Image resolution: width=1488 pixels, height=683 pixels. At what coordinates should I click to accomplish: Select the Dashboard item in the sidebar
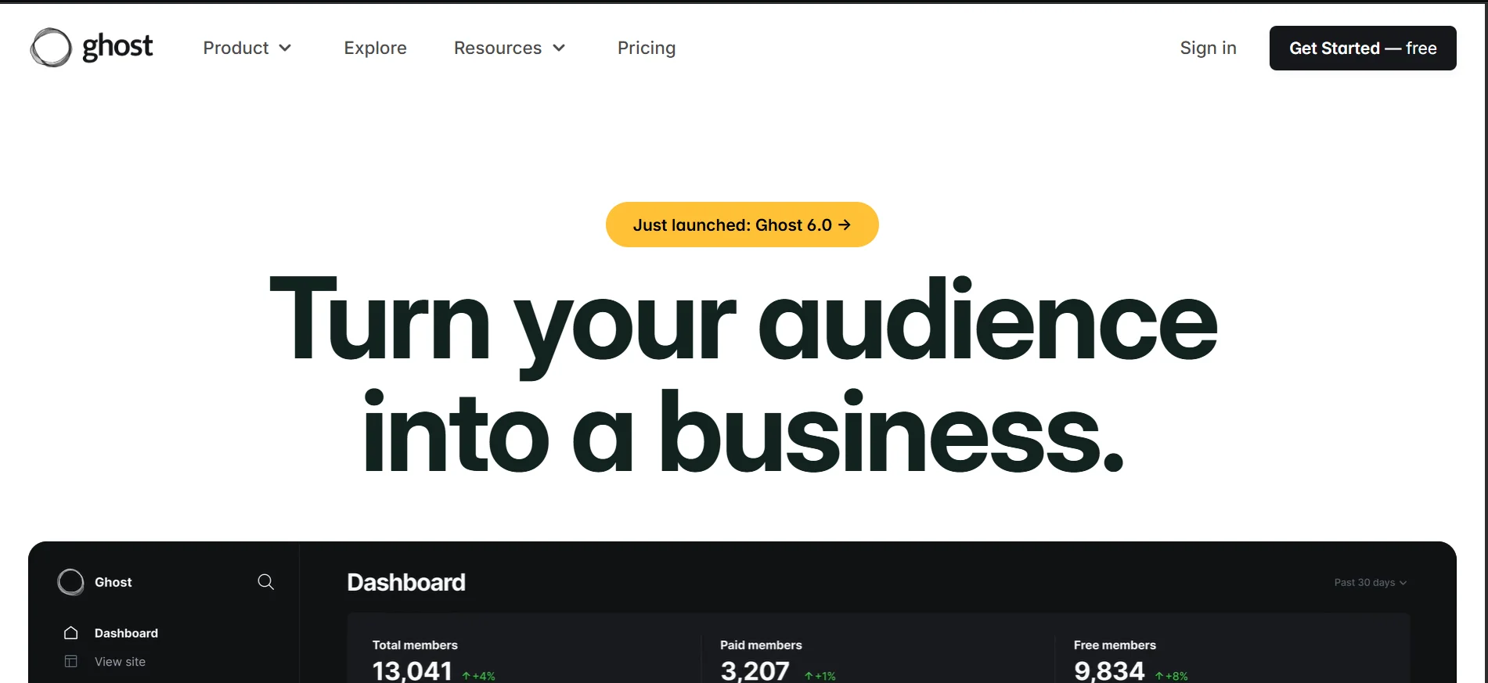tap(126, 633)
